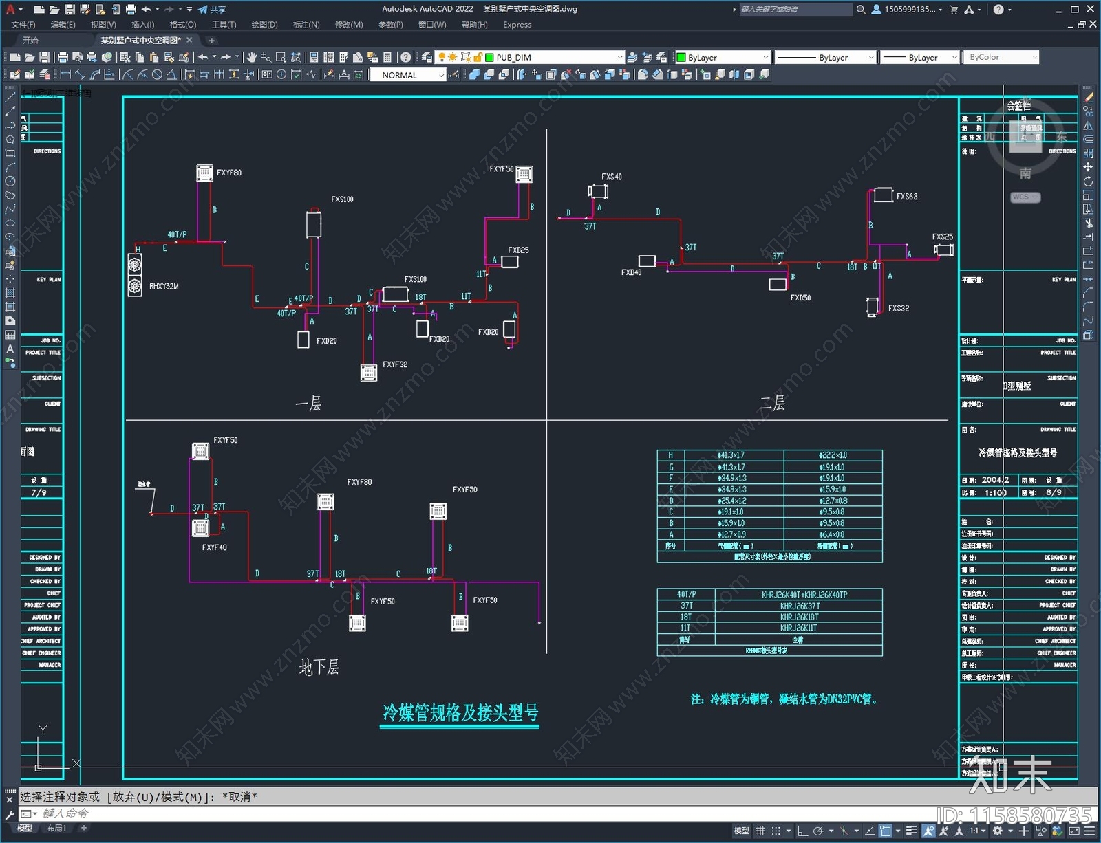Select the Erase tool in right toolbar

(1088, 97)
